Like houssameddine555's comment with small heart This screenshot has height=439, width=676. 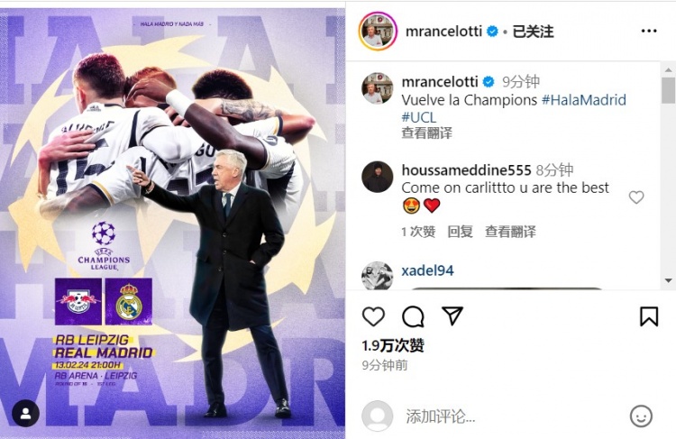[636, 197]
